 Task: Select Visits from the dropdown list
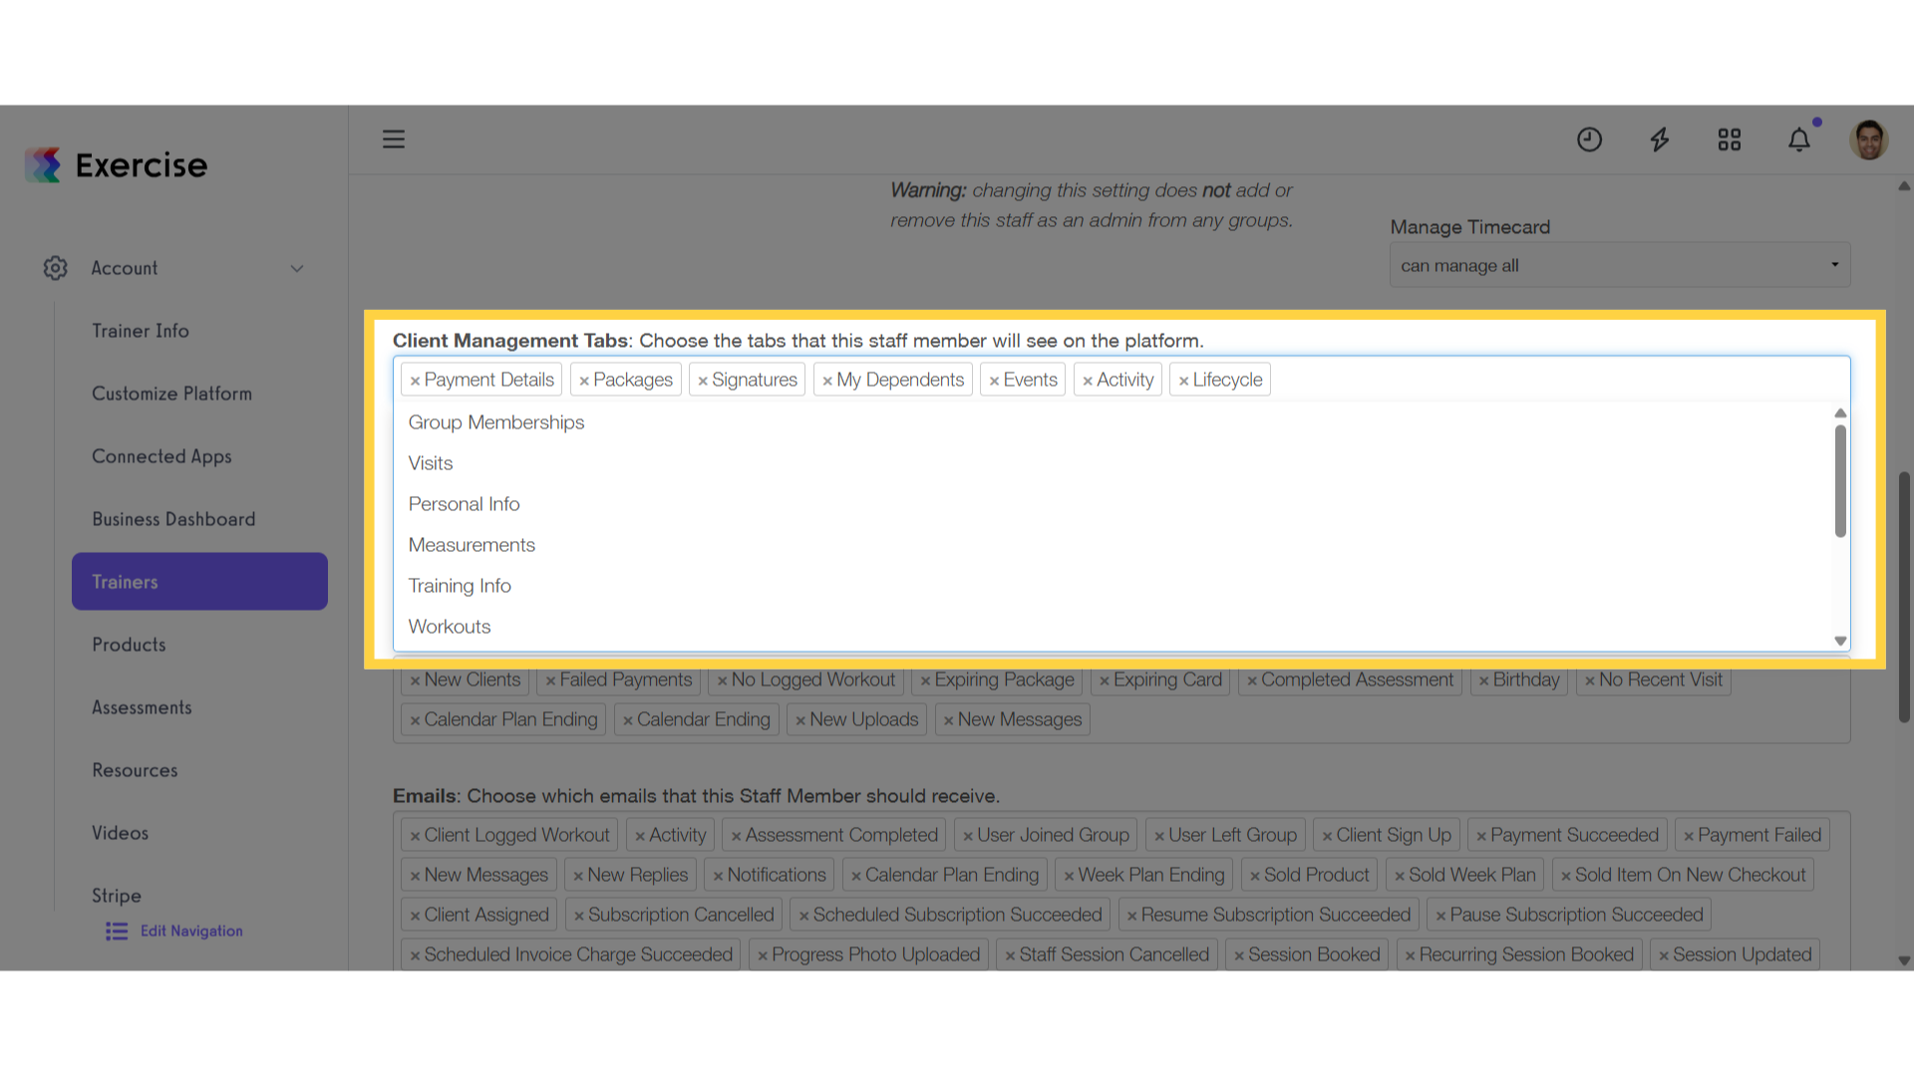tap(1114, 463)
